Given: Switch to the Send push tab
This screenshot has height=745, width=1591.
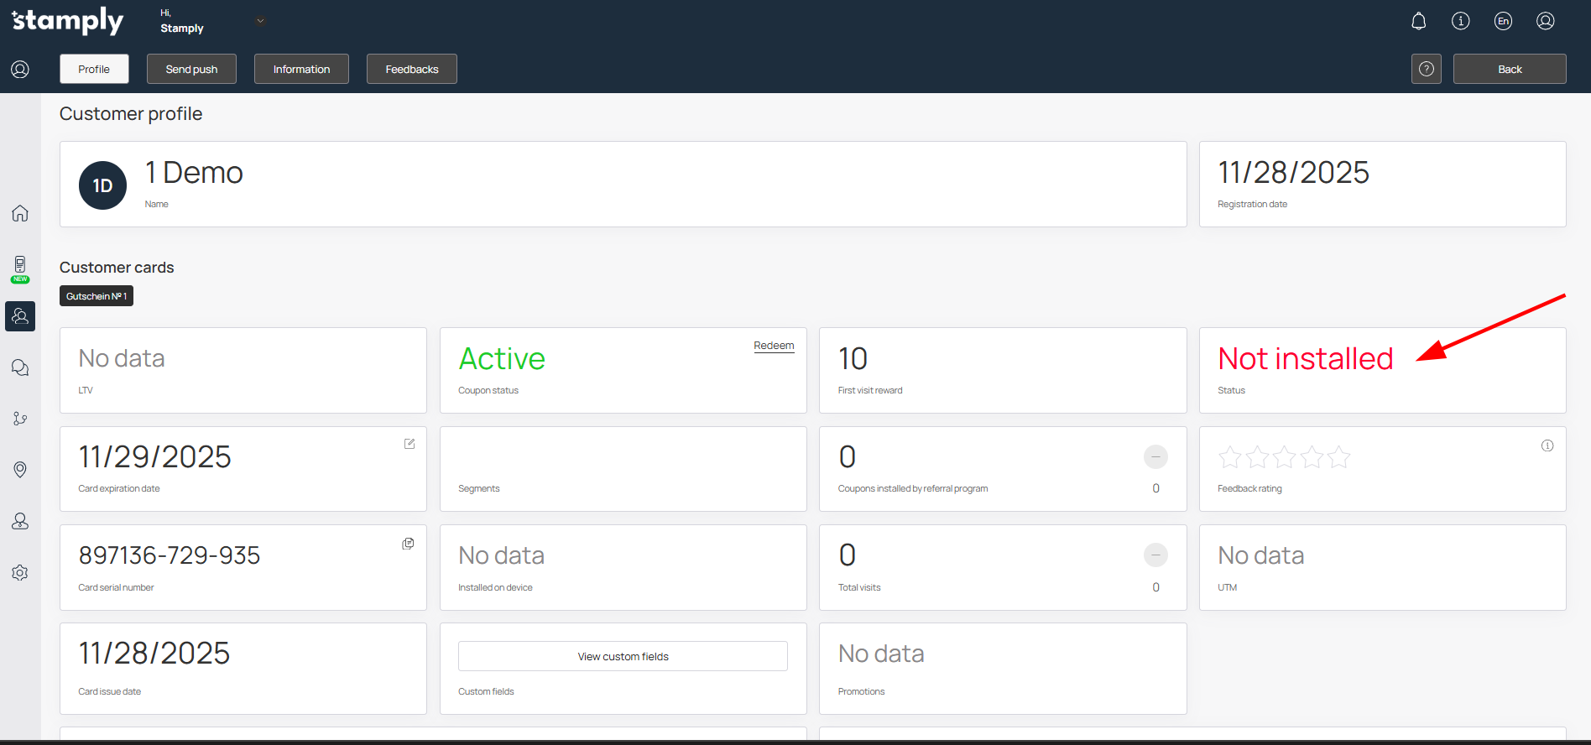Looking at the screenshot, I should point(191,69).
